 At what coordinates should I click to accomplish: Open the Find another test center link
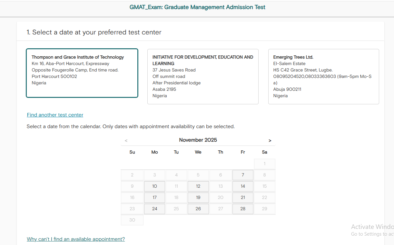[x=55, y=115]
